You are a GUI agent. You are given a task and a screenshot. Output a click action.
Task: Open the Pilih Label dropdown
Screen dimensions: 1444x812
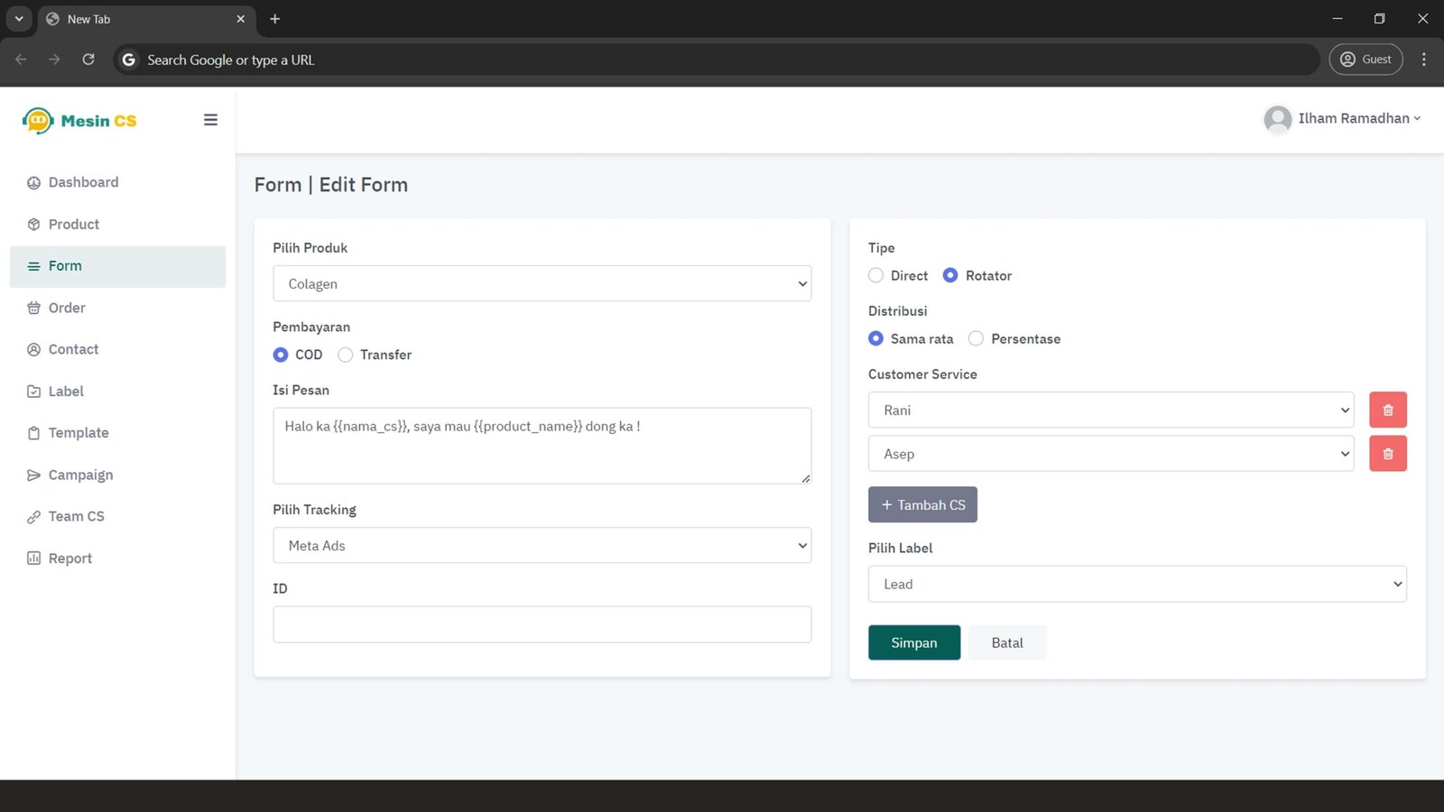[x=1136, y=585]
